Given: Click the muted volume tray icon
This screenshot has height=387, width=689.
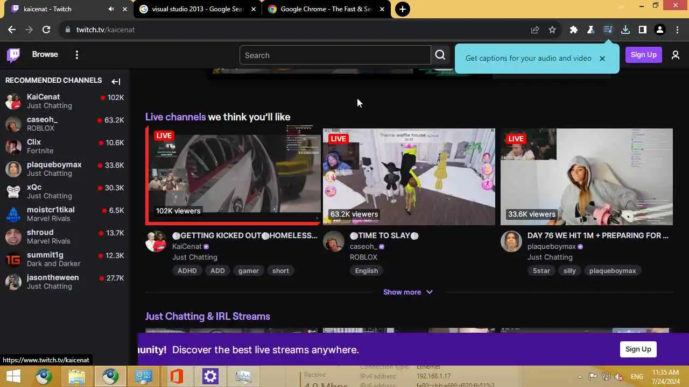Looking at the screenshot, I should coord(619,377).
